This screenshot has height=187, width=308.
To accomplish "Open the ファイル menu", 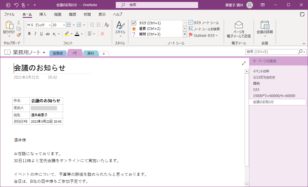I will point(9,14).
